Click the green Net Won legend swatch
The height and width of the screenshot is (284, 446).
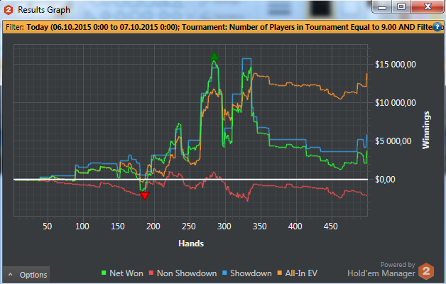(x=104, y=273)
